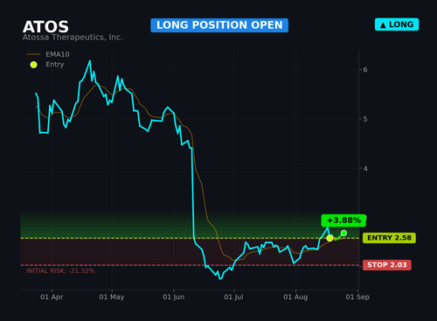
Task: Click the LONG direction badge
Action: [397, 24]
